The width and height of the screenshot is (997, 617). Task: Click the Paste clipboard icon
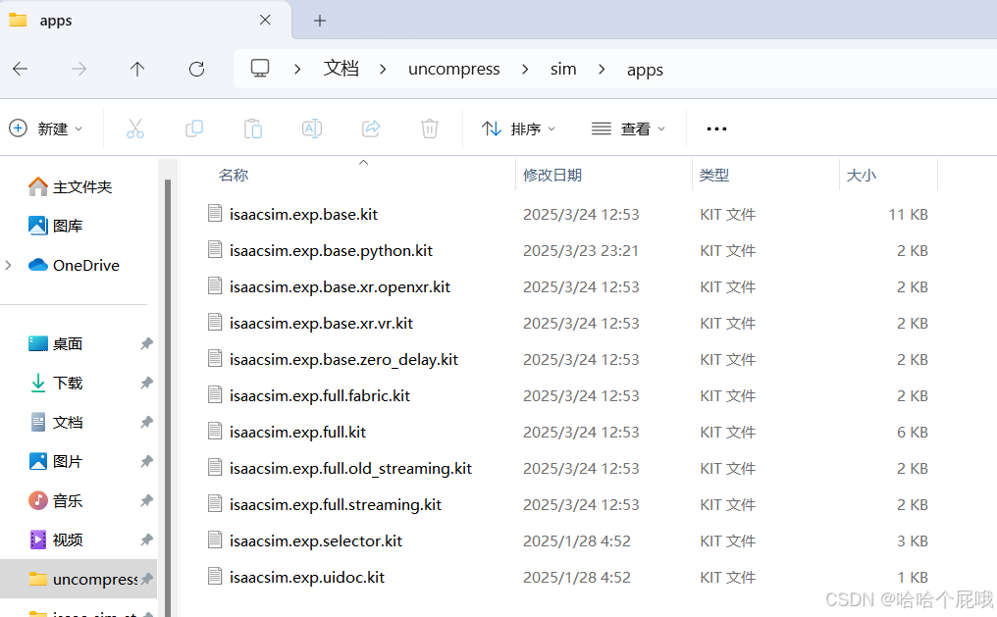pos(253,129)
